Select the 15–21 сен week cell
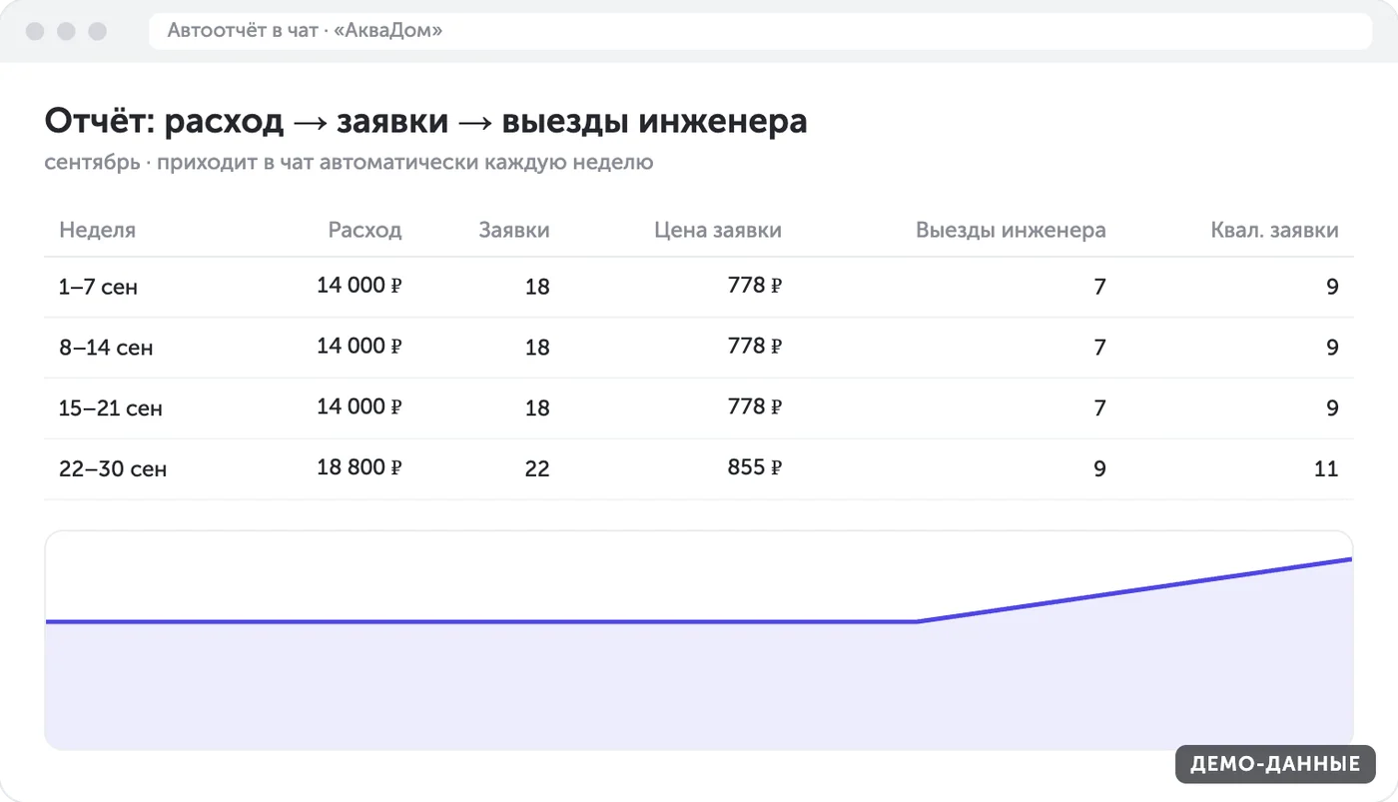1398x802 pixels. click(110, 408)
